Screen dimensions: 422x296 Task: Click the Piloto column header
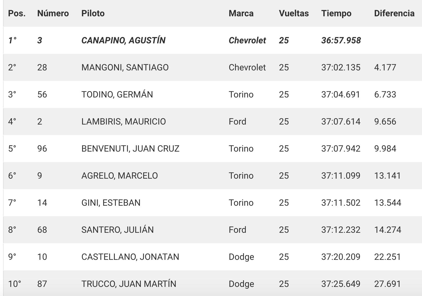click(x=93, y=13)
